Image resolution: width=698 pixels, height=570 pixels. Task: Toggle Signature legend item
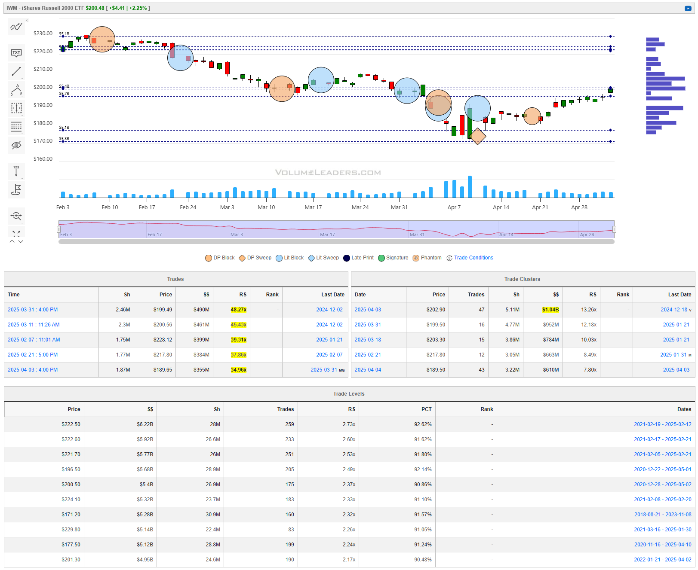(393, 258)
